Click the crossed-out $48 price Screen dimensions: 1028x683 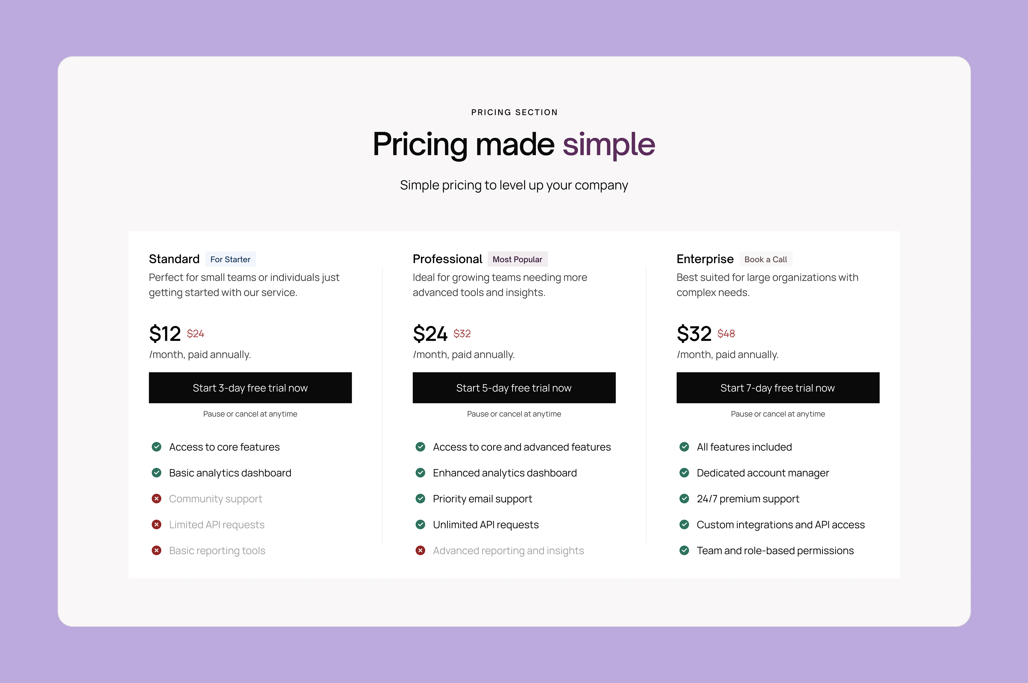(x=726, y=334)
